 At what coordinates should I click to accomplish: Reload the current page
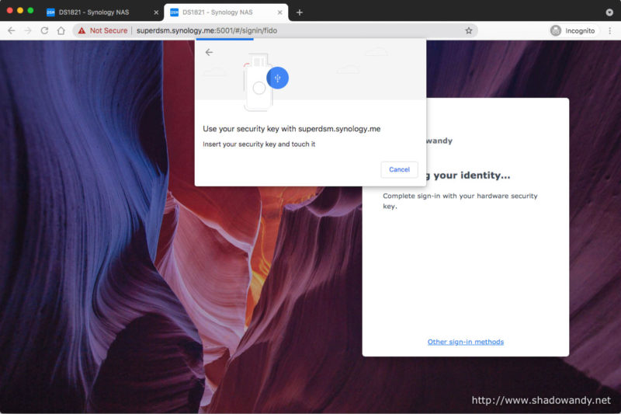(x=44, y=30)
